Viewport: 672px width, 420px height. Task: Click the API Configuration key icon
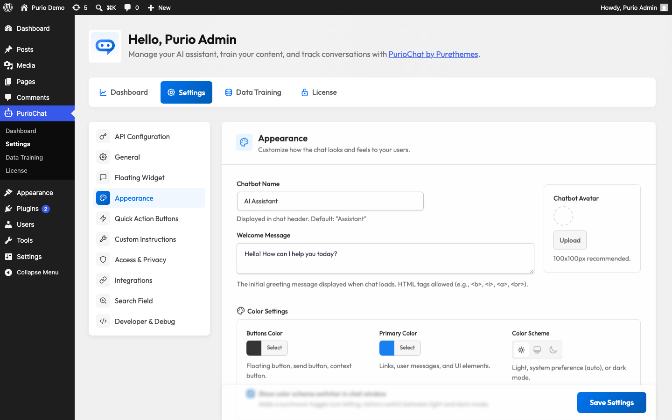point(103,136)
